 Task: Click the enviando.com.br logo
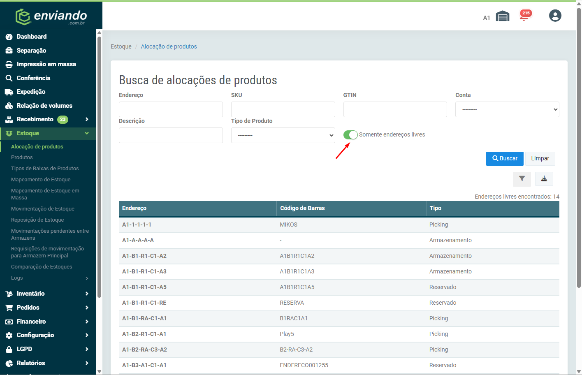click(51, 17)
